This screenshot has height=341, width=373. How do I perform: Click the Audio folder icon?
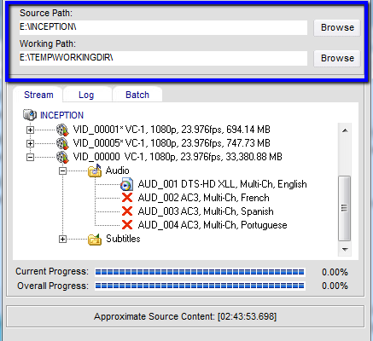pyautogui.click(x=95, y=170)
